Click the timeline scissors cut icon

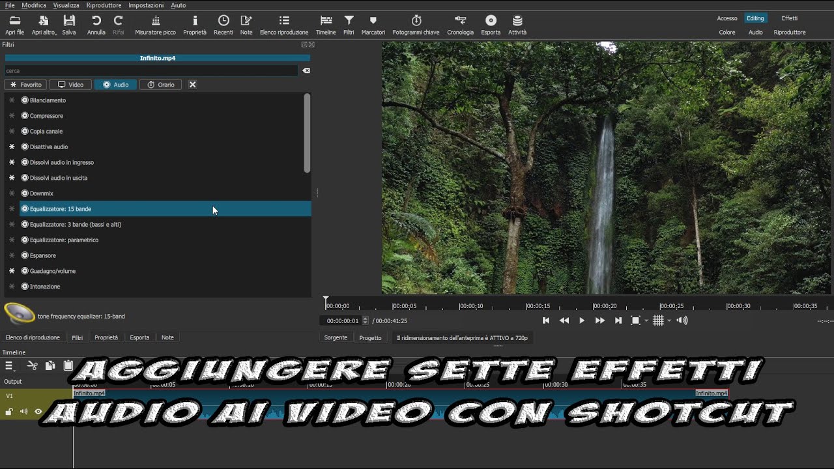pos(32,366)
